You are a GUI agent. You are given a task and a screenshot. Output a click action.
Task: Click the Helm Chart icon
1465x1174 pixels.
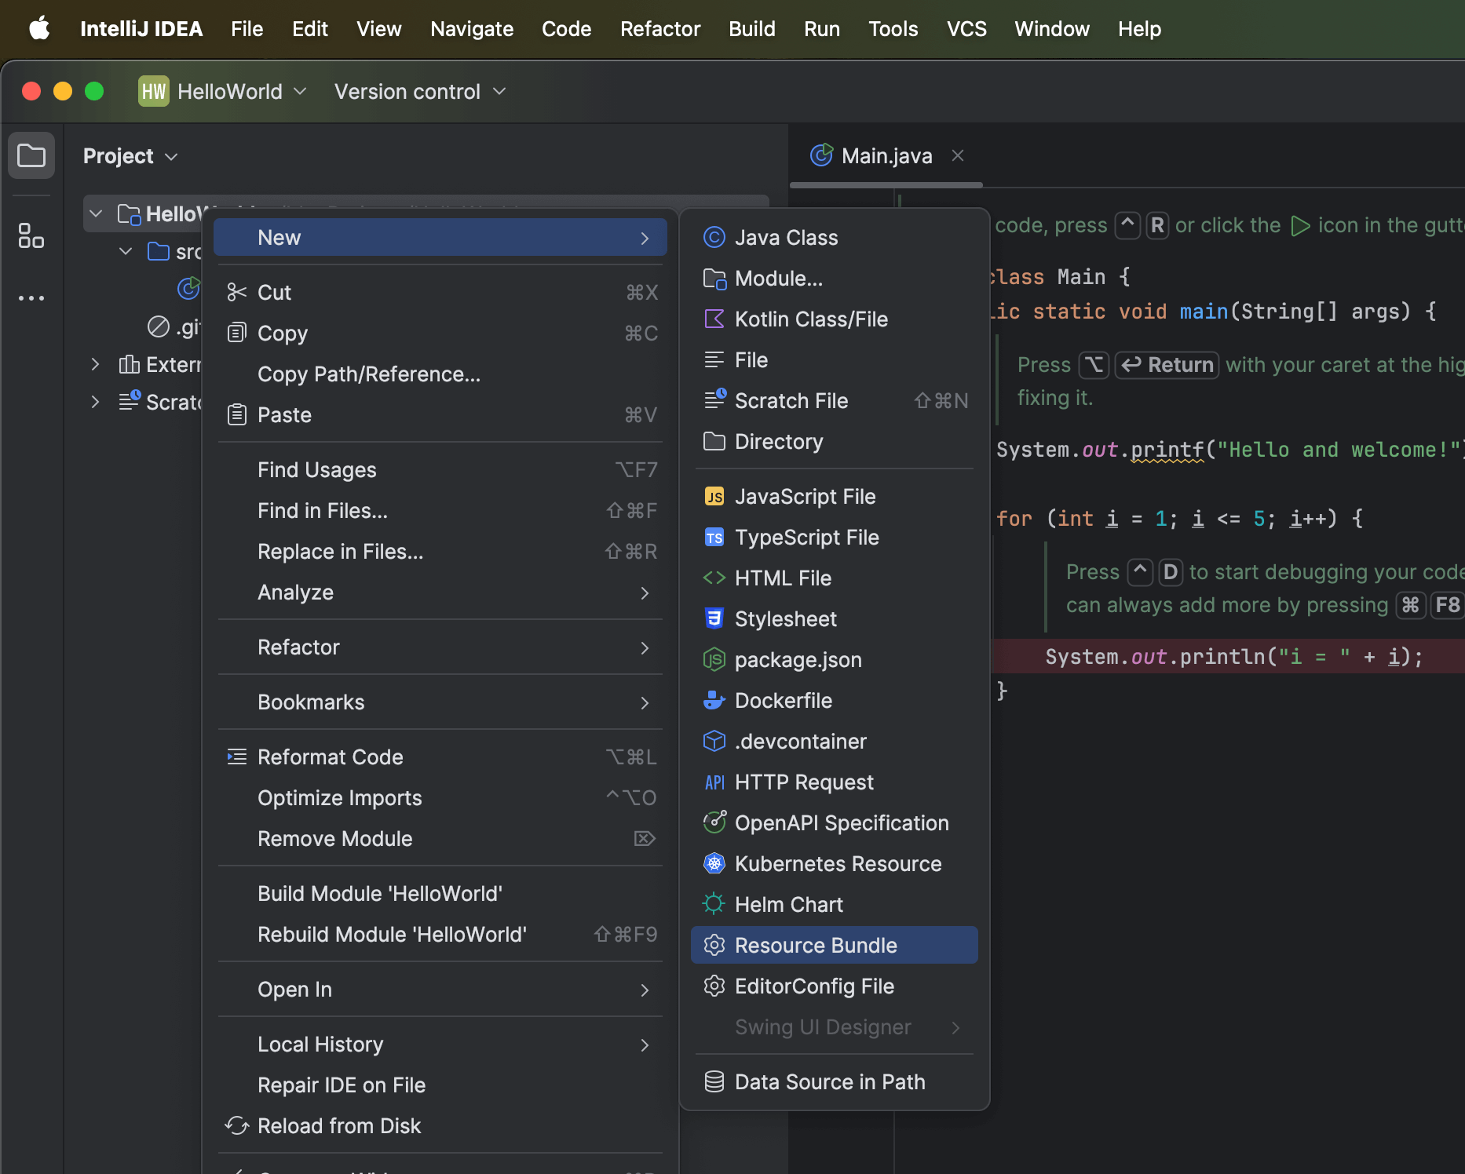(714, 904)
